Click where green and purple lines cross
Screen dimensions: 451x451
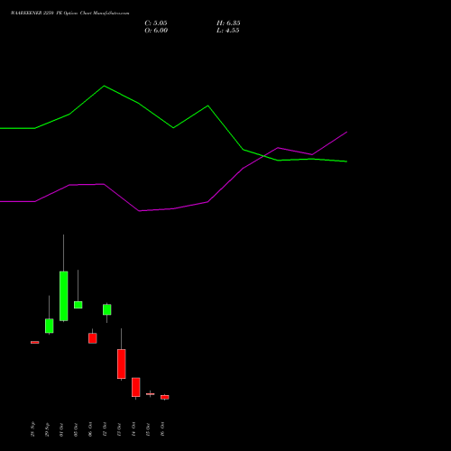point(263,156)
